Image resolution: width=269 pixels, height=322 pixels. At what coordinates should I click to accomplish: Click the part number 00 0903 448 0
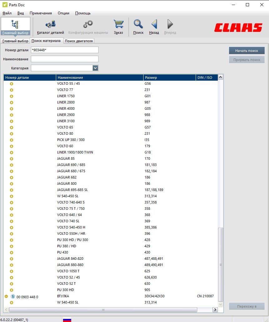pyautogui.click(x=27, y=297)
